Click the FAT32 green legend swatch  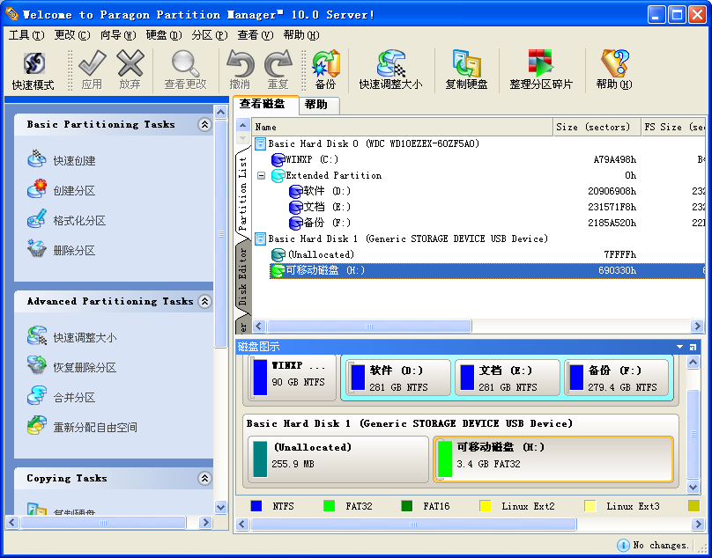point(330,506)
